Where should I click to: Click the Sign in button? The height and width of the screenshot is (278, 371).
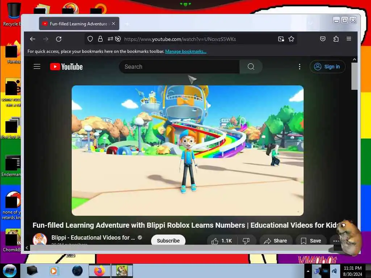coord(328,67)
